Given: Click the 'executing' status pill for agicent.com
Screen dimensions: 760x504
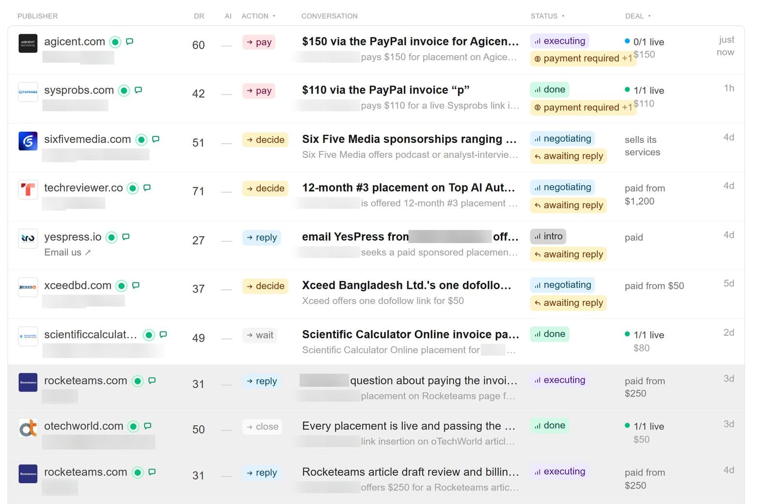Looking at the screenshot, I should 559,41.
